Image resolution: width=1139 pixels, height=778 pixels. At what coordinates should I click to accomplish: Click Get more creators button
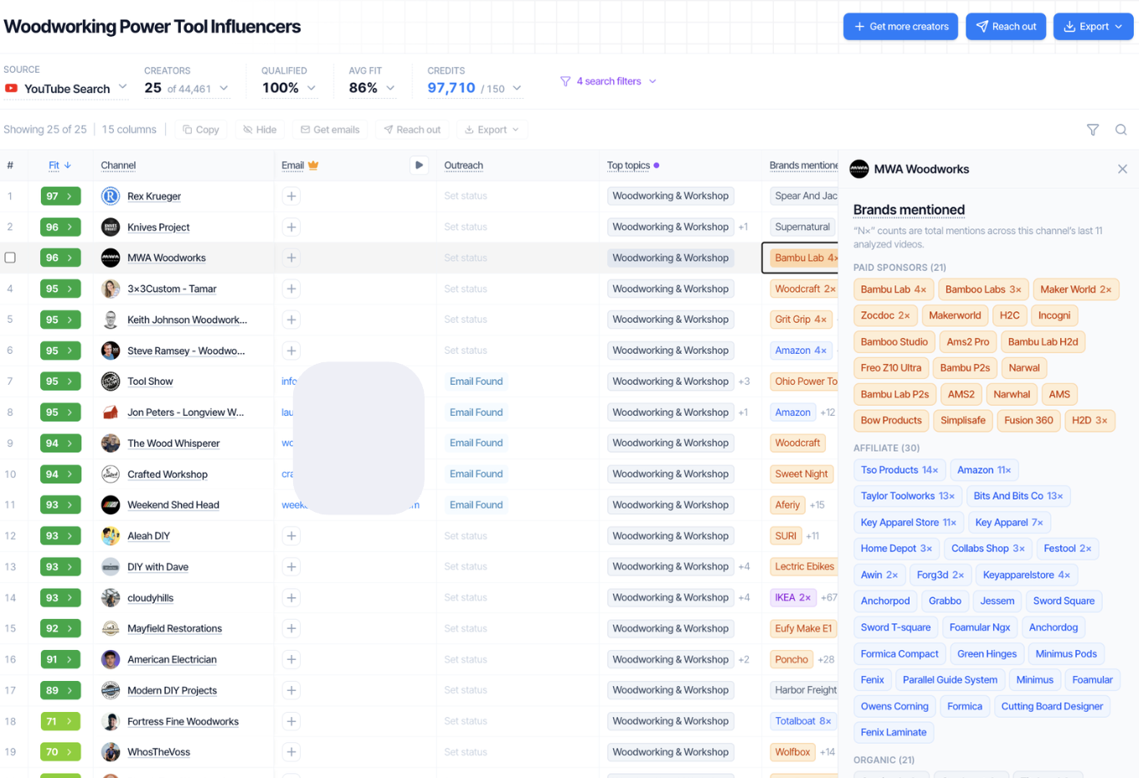(x=900, y=27)
